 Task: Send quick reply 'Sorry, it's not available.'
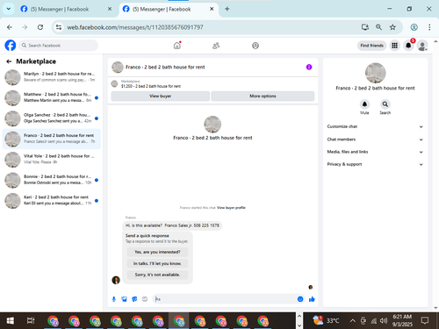click(x=157, y=275)
